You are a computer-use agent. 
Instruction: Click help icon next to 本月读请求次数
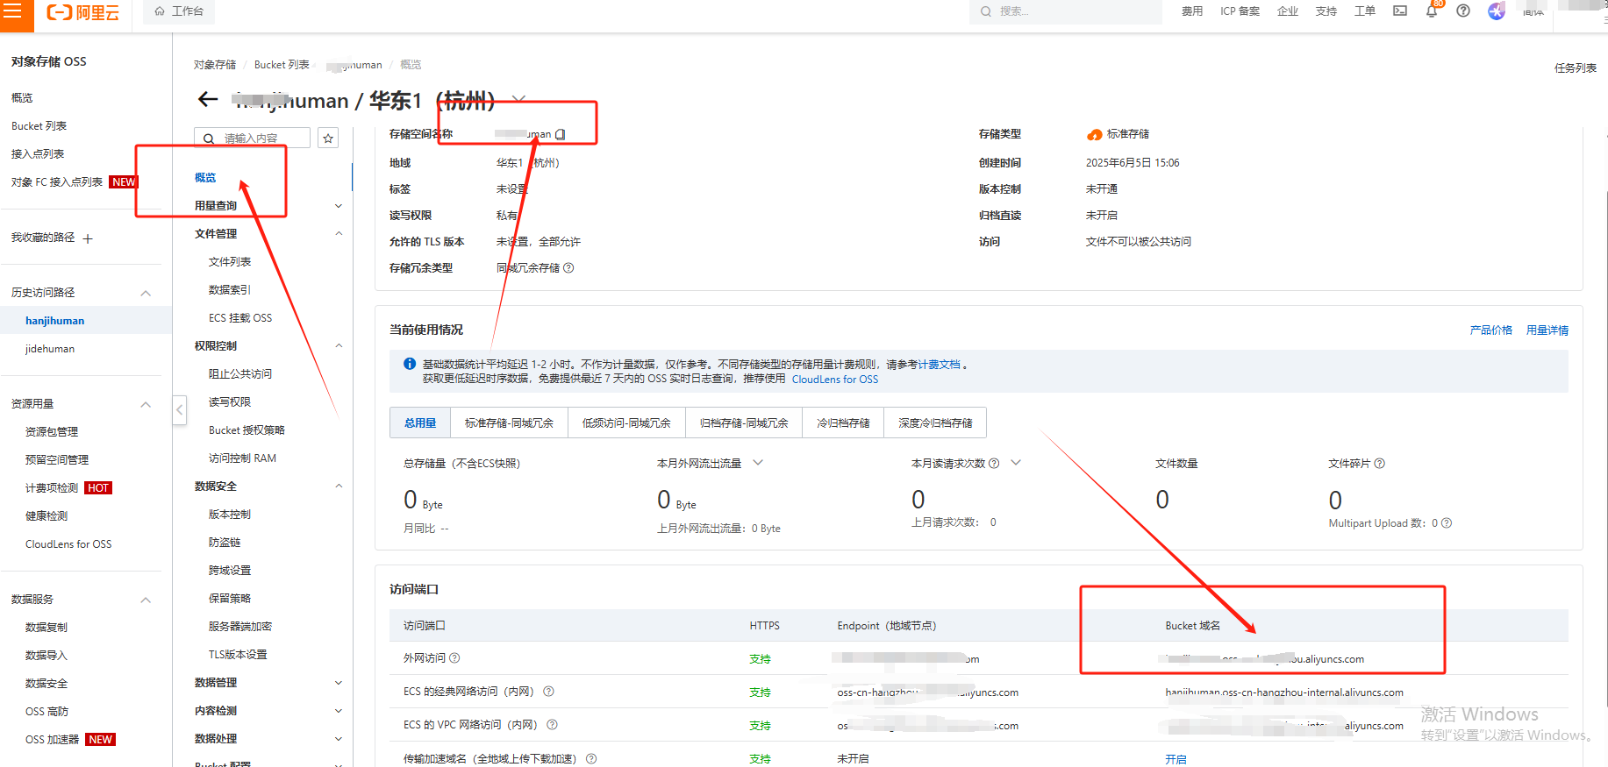click(994, 464)
